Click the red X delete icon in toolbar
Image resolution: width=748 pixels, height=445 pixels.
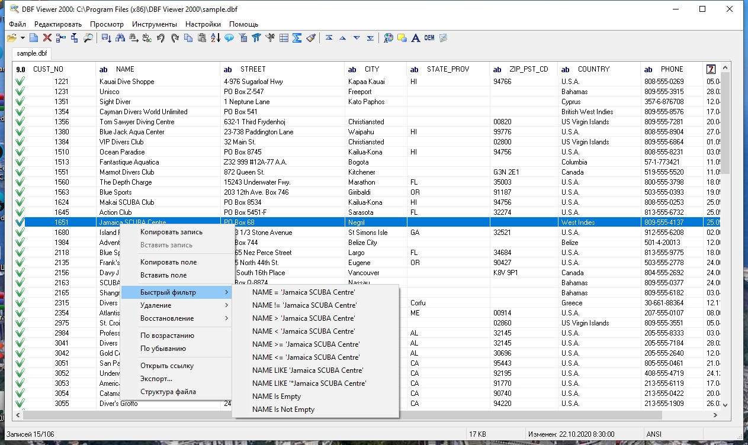(47, 38)
